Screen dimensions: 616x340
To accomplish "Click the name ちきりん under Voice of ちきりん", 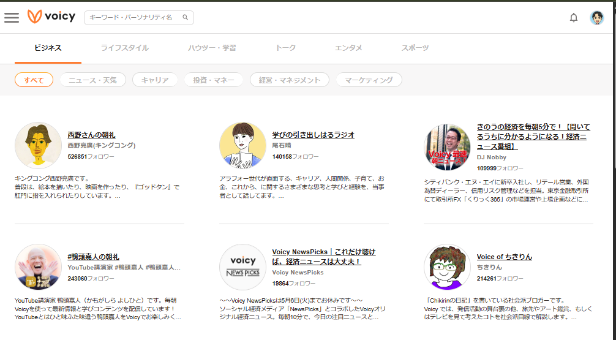I will [489, 267].
